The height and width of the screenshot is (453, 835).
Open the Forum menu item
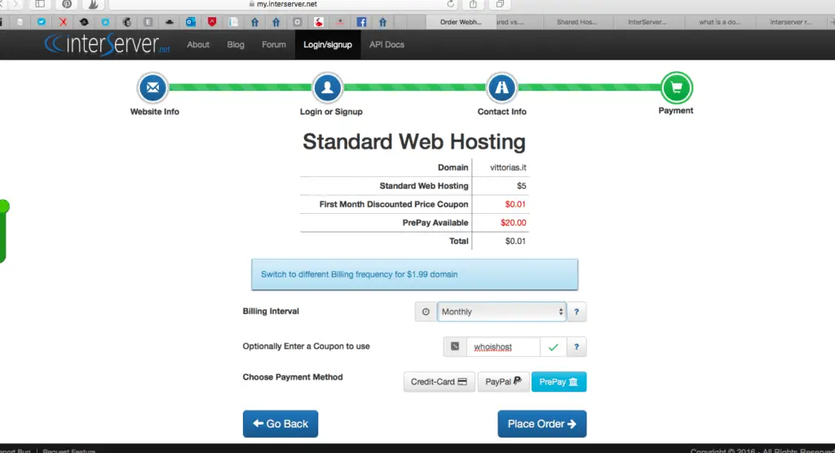274,45
